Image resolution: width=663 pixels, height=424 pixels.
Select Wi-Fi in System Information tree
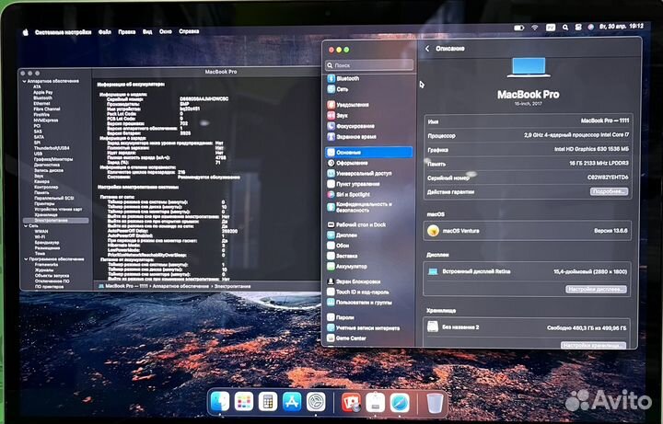pos(40,237)
